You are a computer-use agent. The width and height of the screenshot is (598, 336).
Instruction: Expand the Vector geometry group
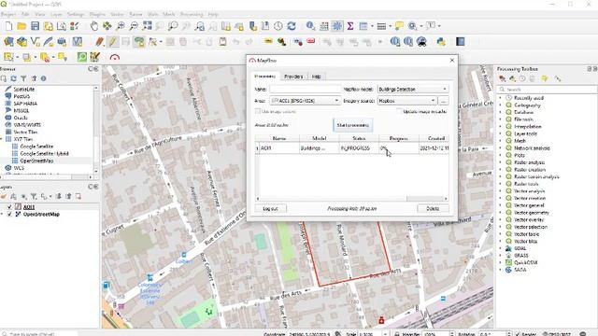tap(501, 213)
